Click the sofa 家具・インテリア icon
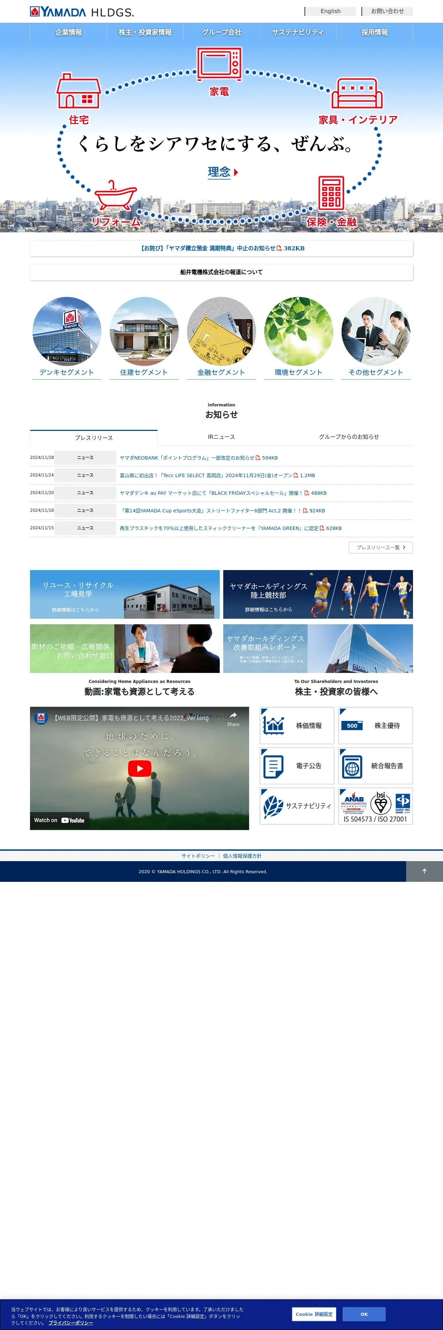Image resolution: width=443 pixels, height=1330 pixels. click(357, 94)
